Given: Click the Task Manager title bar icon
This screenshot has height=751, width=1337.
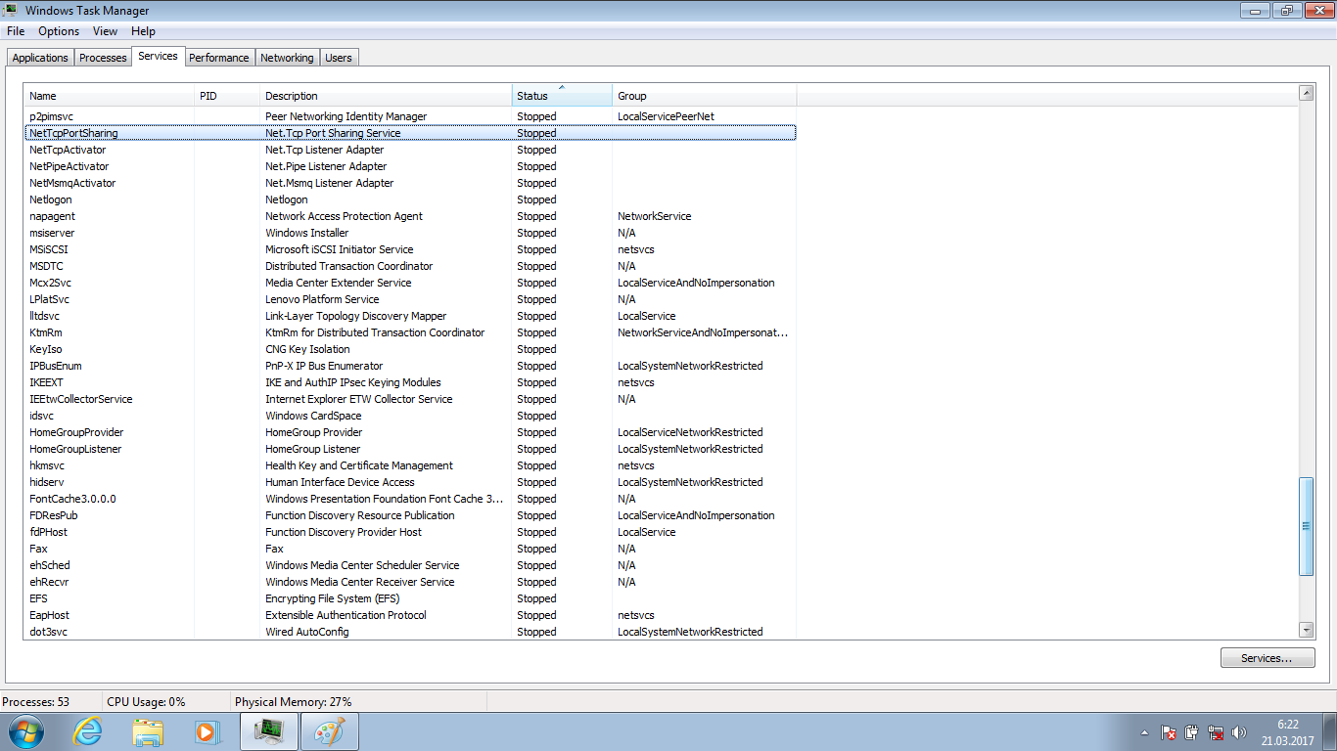Looking at the screenshot, I should 11,11.
